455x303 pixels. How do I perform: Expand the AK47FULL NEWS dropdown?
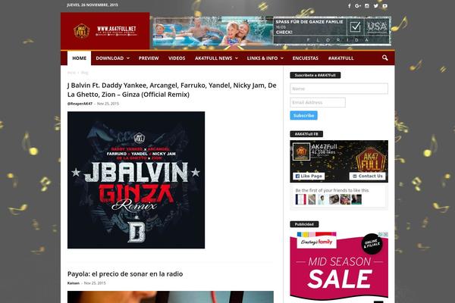click(216, 58)
